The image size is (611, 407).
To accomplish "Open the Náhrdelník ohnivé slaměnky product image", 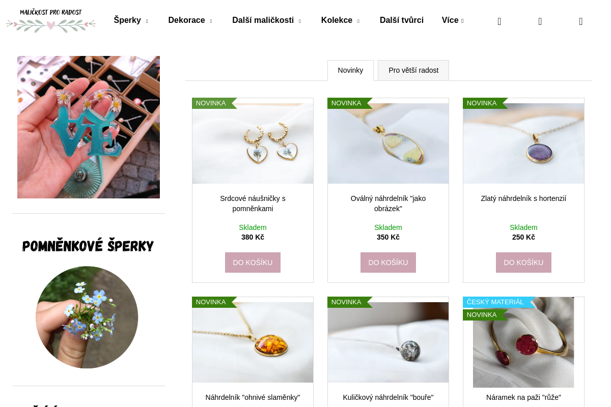I will [253, 342].
